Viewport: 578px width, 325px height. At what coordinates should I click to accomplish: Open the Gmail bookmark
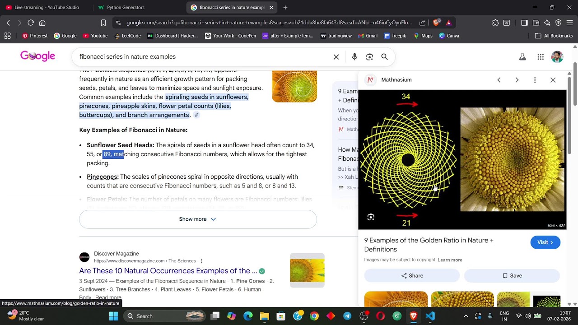click(368, 36)
